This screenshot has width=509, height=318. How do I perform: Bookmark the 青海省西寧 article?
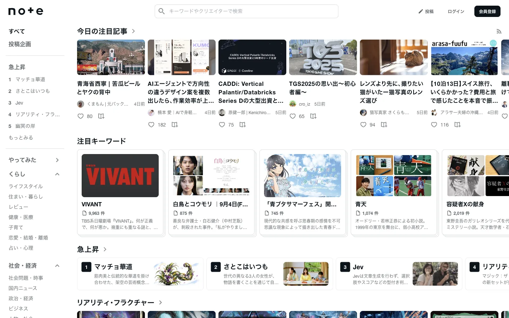pyautogui.click(x=101, y=116)
